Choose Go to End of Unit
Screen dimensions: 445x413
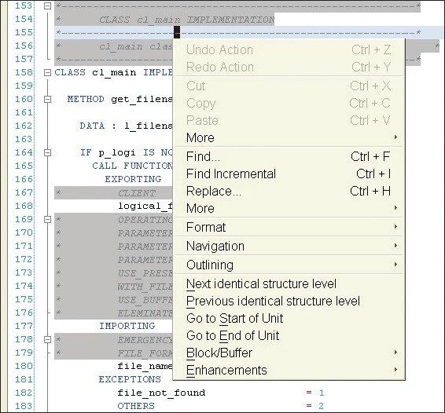[x=289, y=335]
